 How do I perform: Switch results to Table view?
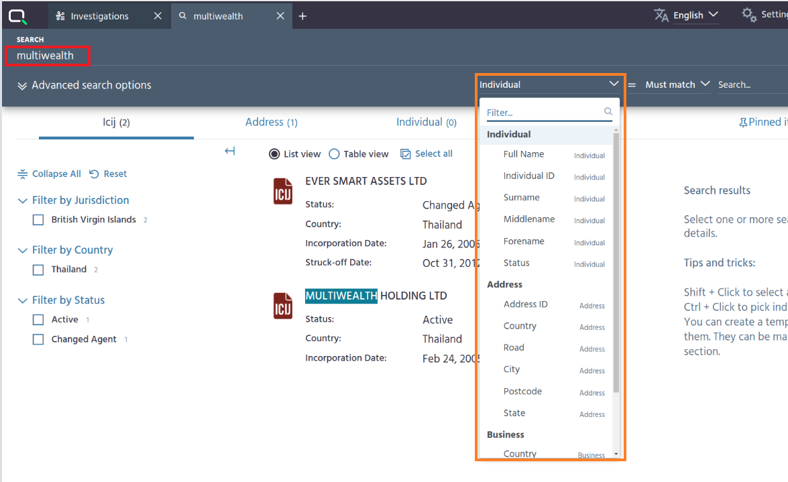333,154
